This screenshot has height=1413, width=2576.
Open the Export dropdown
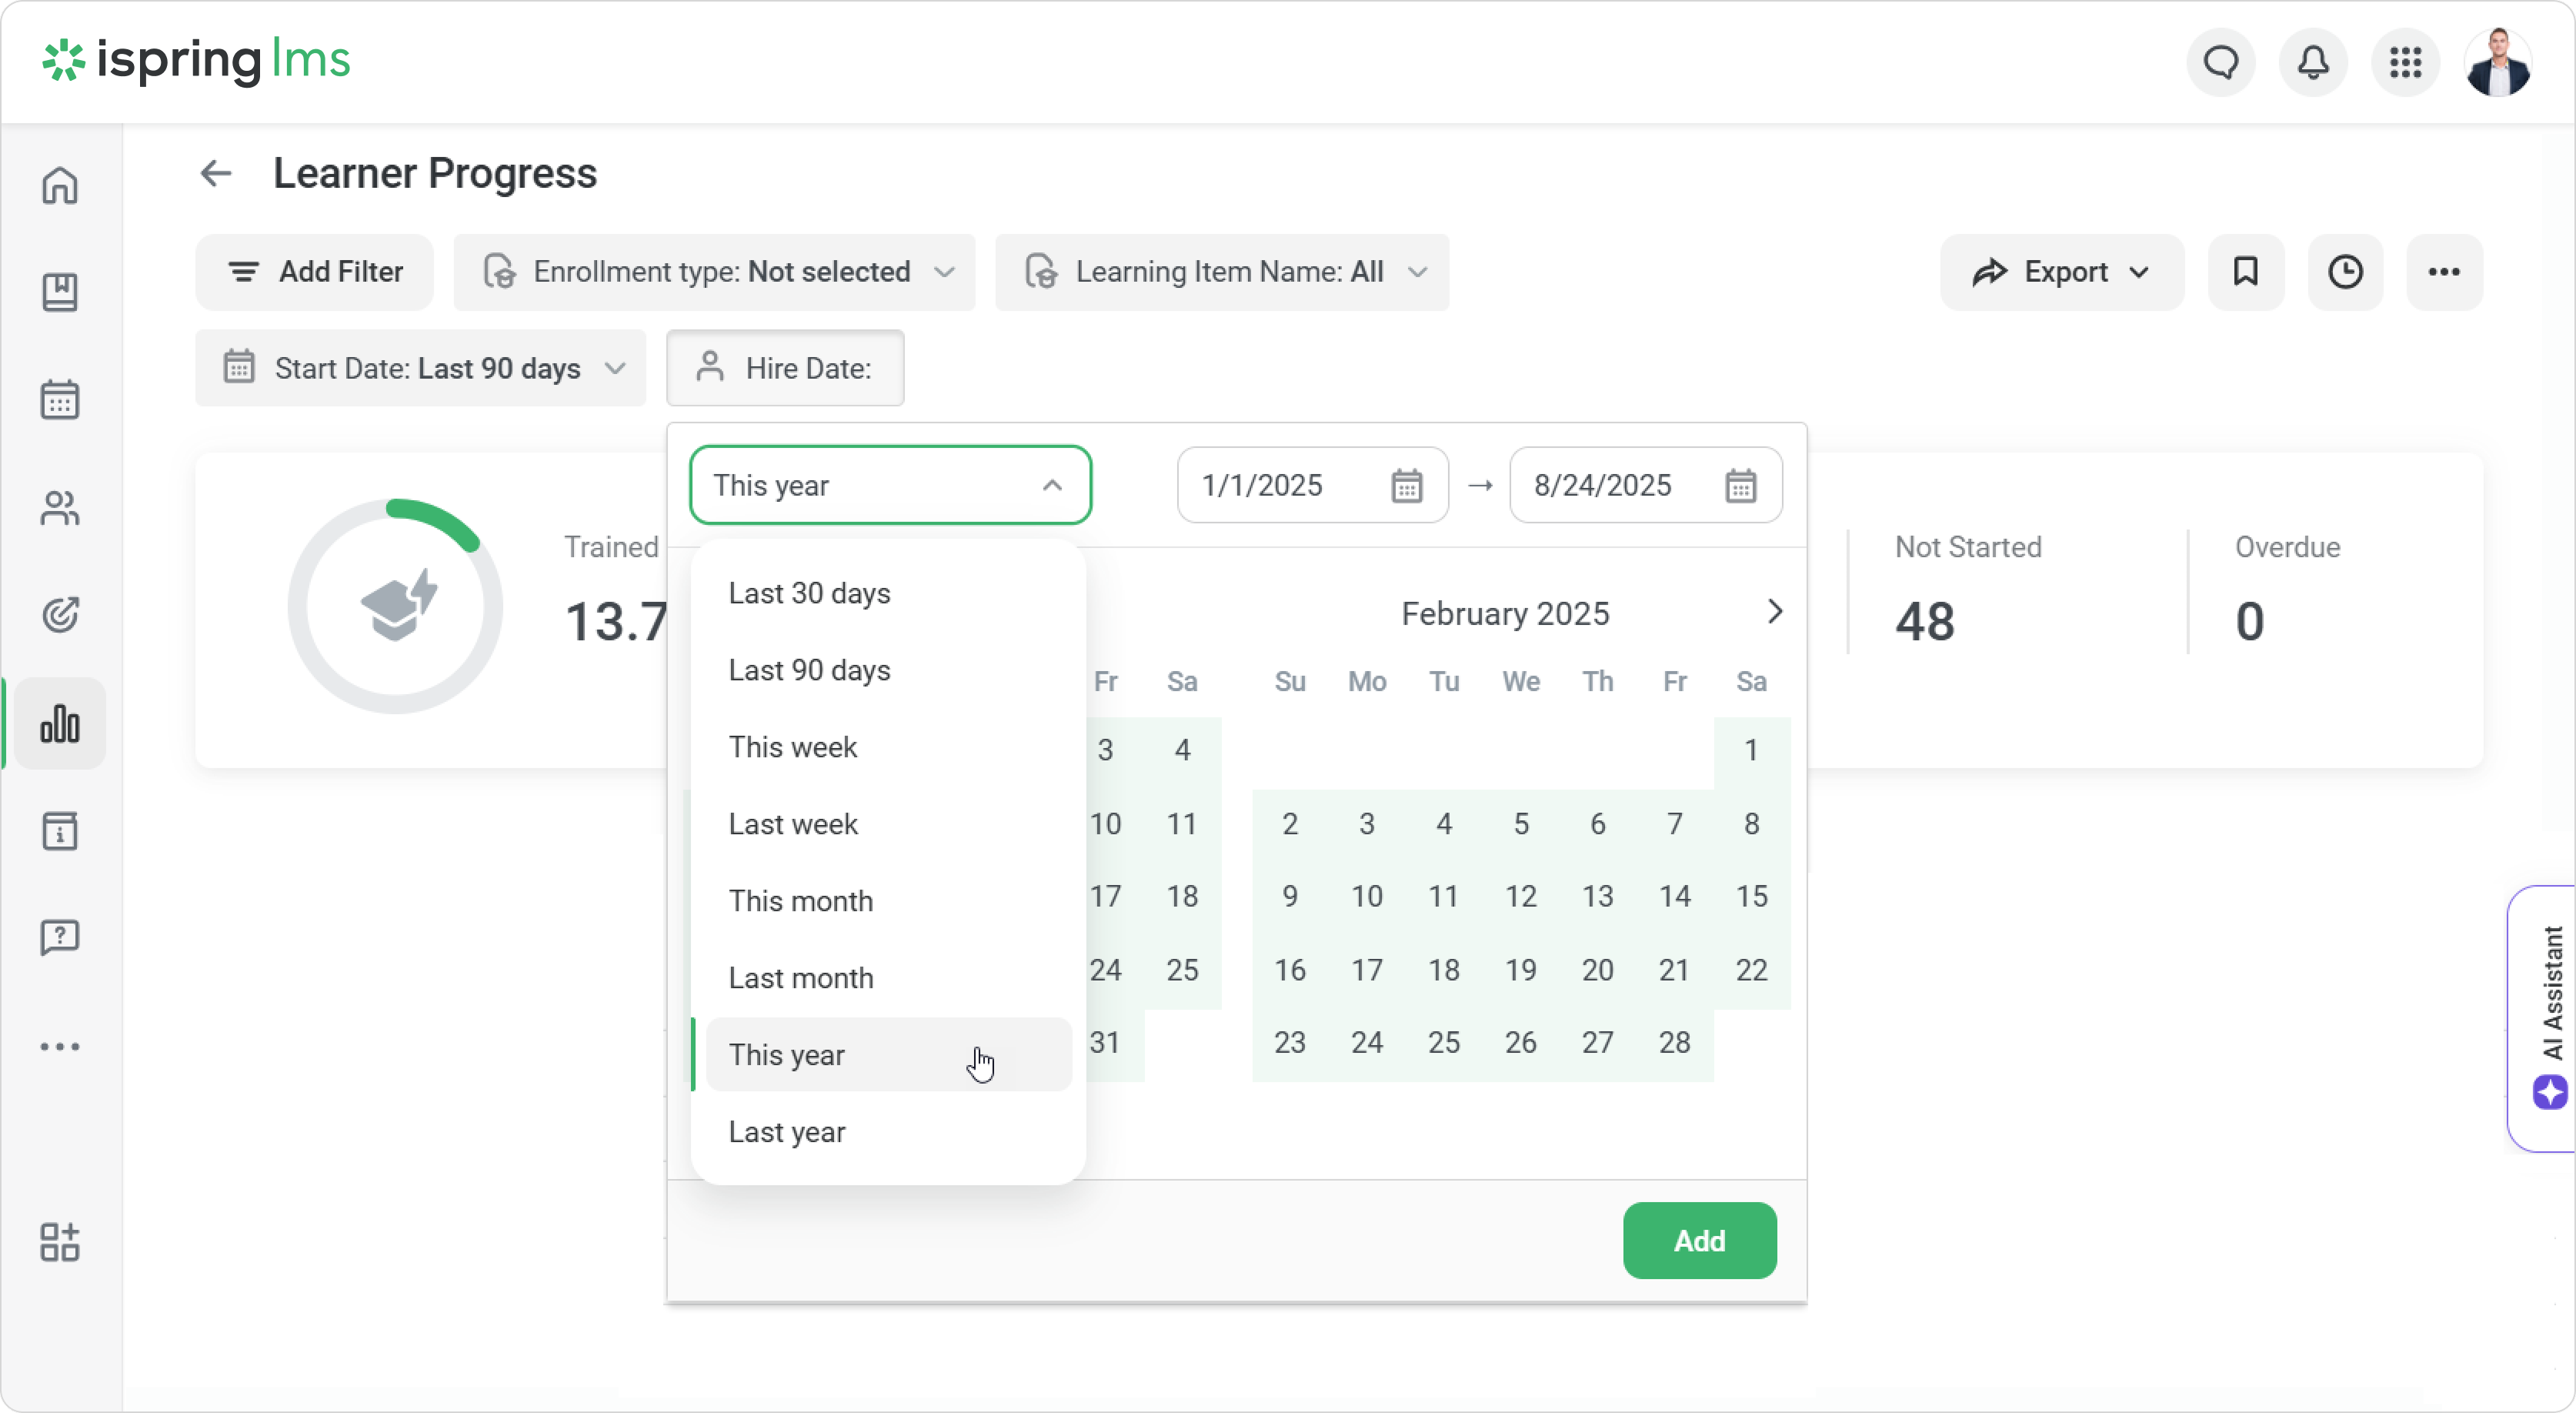pos(2061,272)
